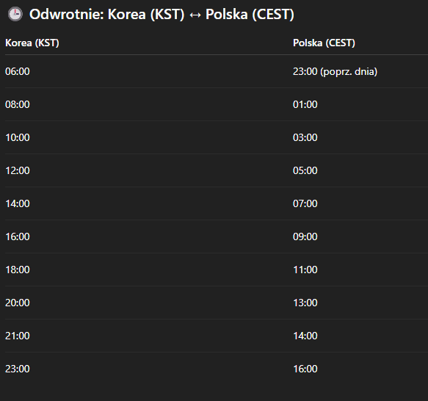Click the 13:00 CEST cell
The height and width of the screenshot is (401, 428).
click(x=305, y=303)
